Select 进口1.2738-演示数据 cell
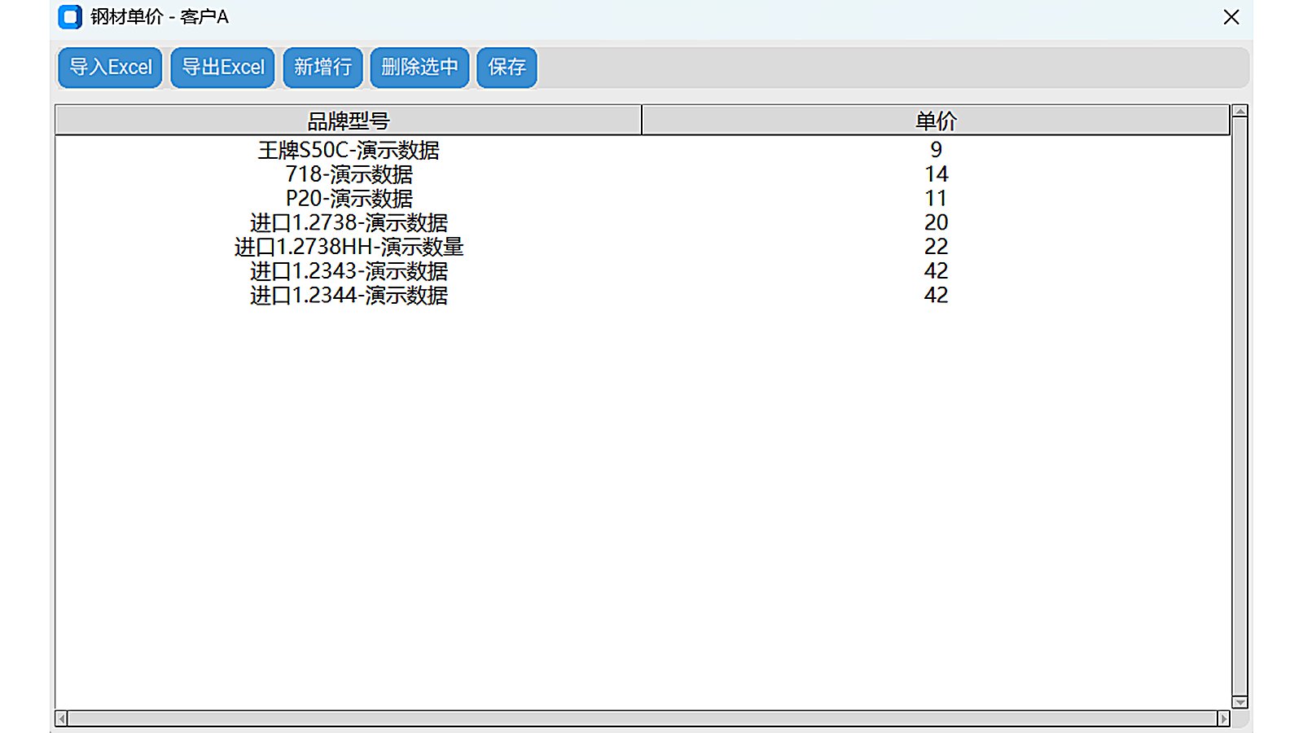 (349, 222)
